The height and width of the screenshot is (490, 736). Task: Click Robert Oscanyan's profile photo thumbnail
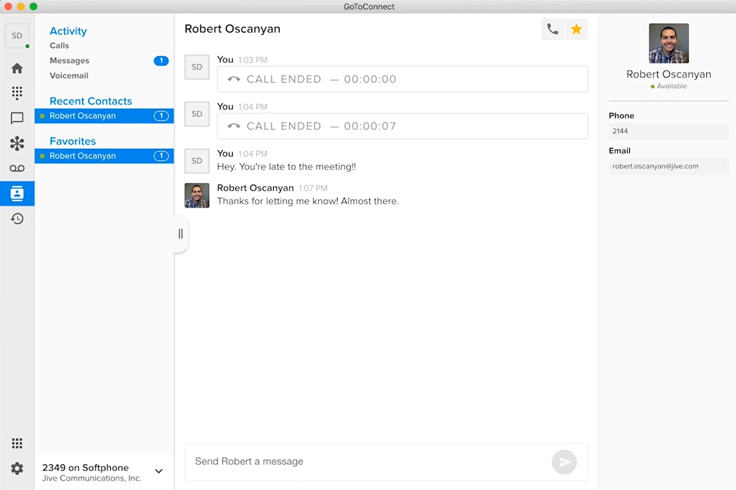[668, 43]
